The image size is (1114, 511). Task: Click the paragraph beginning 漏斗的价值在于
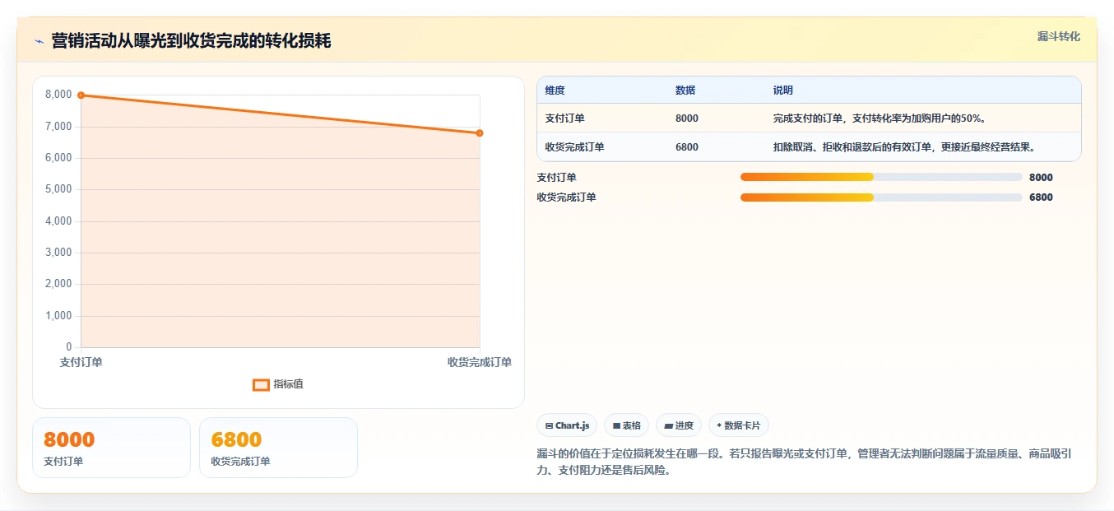pyautogui.click(x=804, y=462)
